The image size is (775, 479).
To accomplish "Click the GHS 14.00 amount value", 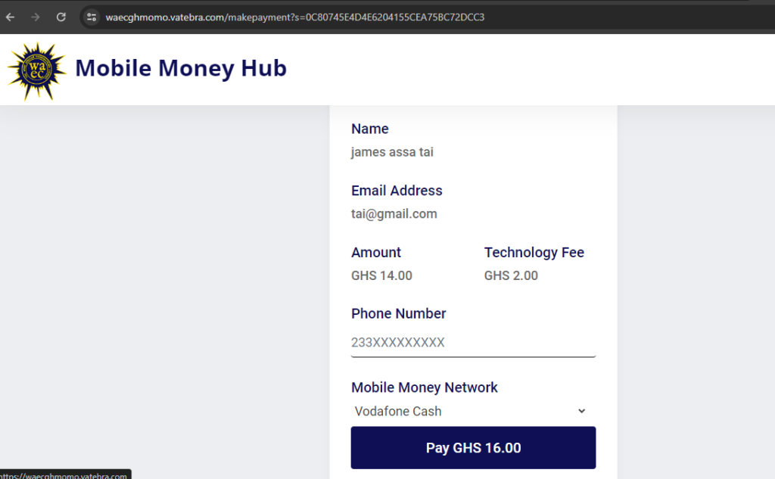I will point(381,276).
